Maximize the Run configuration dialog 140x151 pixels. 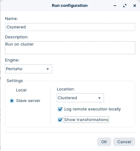(125, 6)
